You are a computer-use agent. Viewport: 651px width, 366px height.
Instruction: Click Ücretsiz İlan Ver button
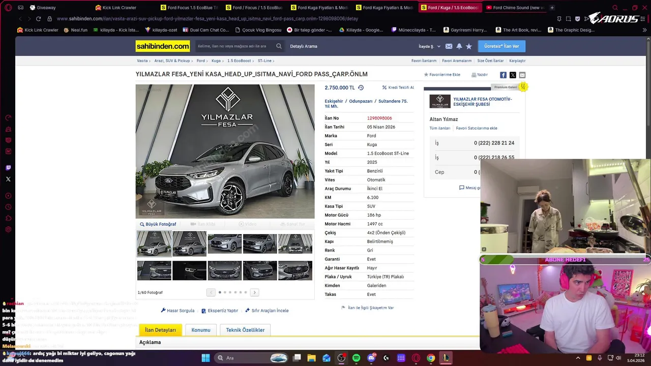(x=501, y=46)
